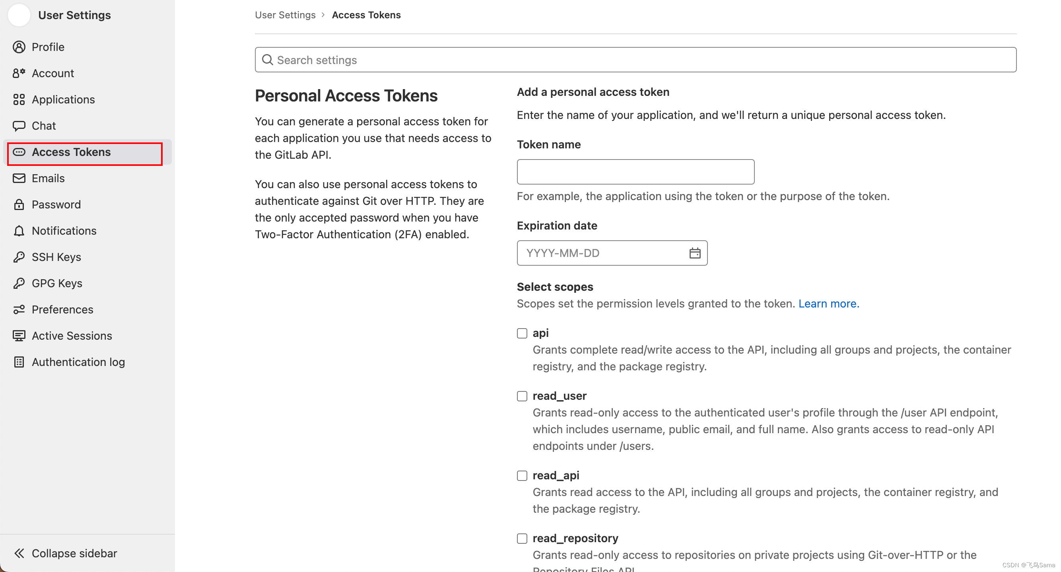
Task: Open Authentication log settings page
Action: tap(78, 362)
